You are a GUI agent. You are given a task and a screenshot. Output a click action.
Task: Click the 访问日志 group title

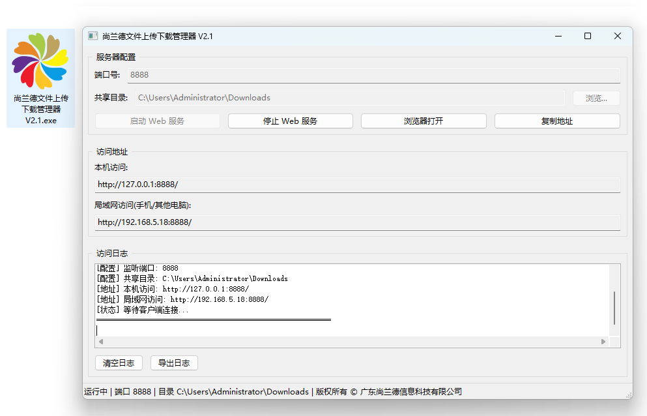(112, 254)
